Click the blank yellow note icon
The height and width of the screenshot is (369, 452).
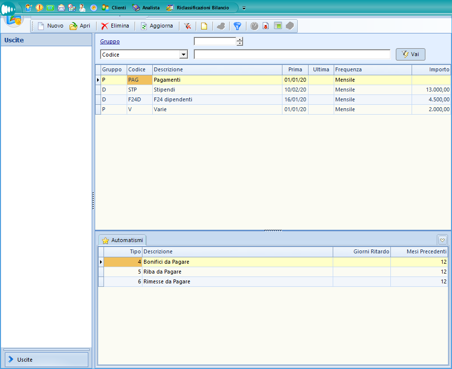click(x=204, y=26)
